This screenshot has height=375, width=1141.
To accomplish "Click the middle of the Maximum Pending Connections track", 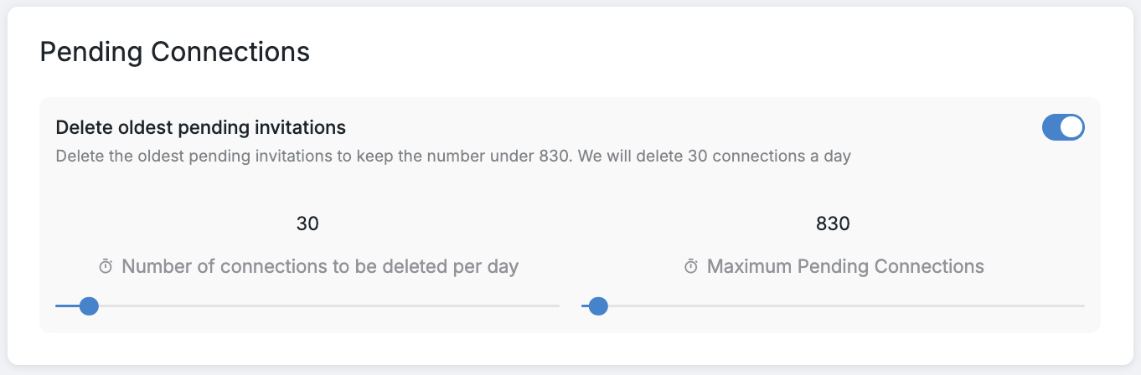I will click(x=833, y=306).
